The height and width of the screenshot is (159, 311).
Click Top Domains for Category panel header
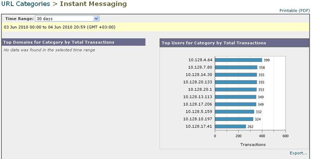(x=74, y=42)
